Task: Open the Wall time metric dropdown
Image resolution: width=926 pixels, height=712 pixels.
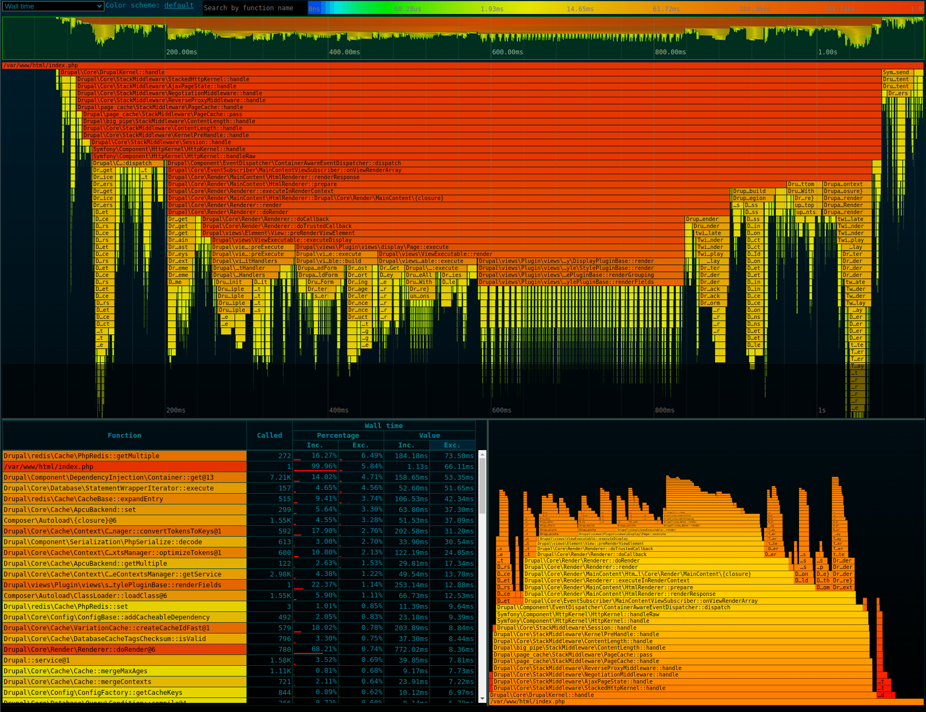Action: point(53,6)
